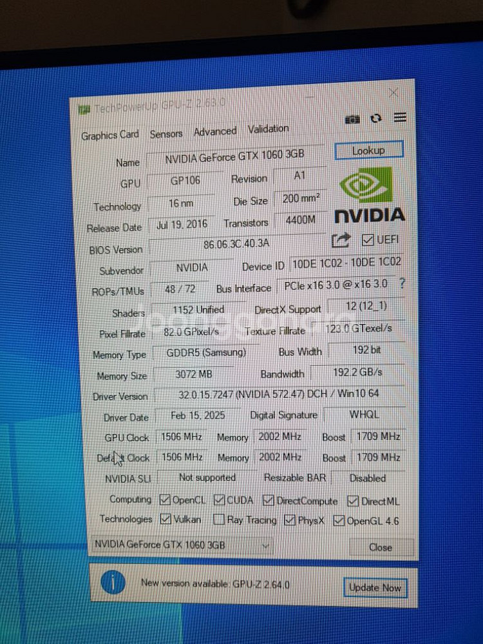Viewport: 483px width, 644px height.
Task: Click the Bandwidth value 192.2 GB/s
Action: (x=357, y=372)
